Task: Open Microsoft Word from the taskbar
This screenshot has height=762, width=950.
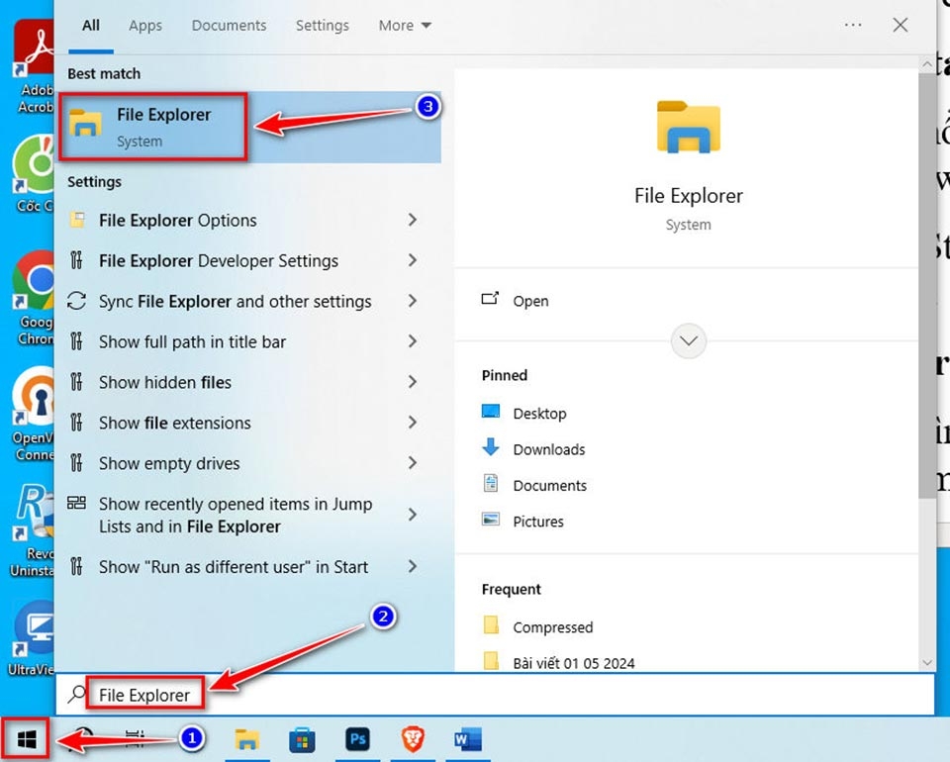Action: (468, 738)
